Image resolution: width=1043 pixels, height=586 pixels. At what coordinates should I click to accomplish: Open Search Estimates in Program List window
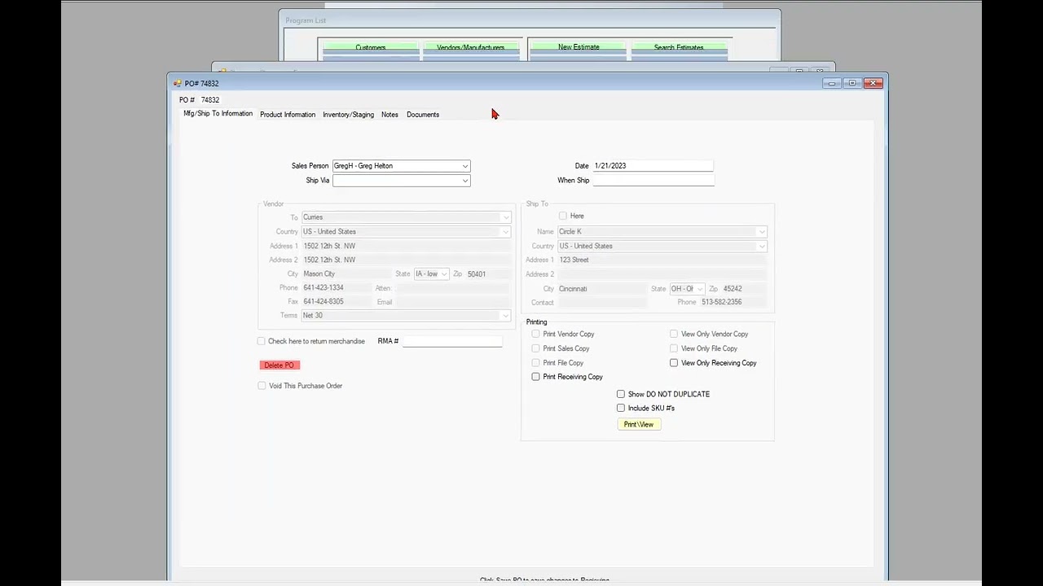pos(679,47)
